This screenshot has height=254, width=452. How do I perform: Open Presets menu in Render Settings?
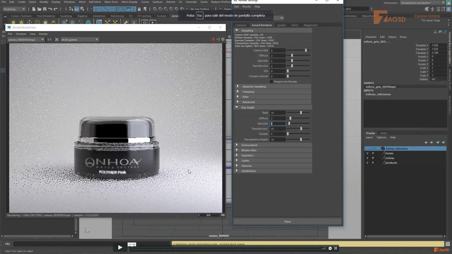pyautogui.click(x=246, y=6)
